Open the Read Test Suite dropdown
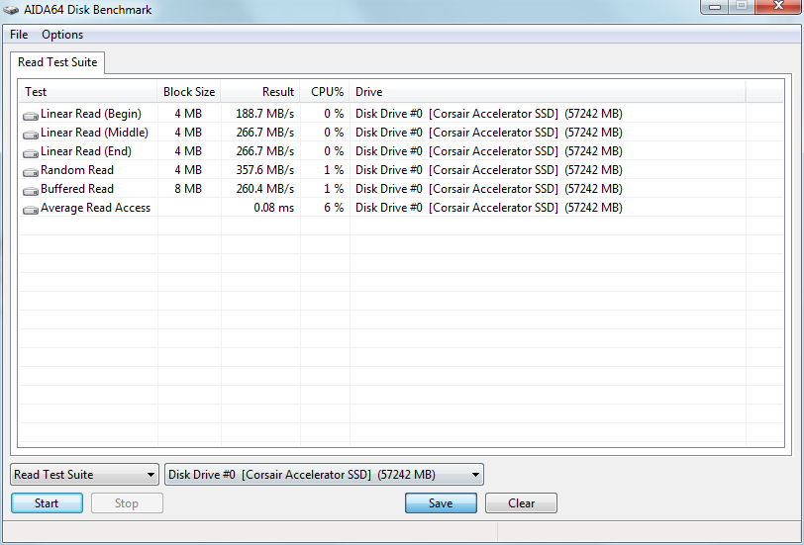This screenshot has height=545, width=804. pyautogui.click(x=84, y=475)
